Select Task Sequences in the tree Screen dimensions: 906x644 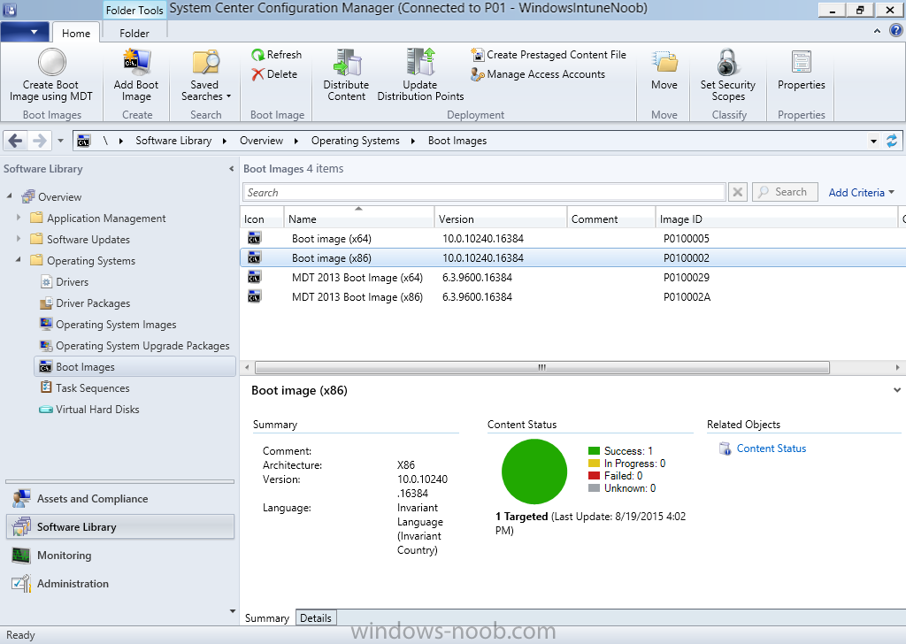(x=85, y=388)
